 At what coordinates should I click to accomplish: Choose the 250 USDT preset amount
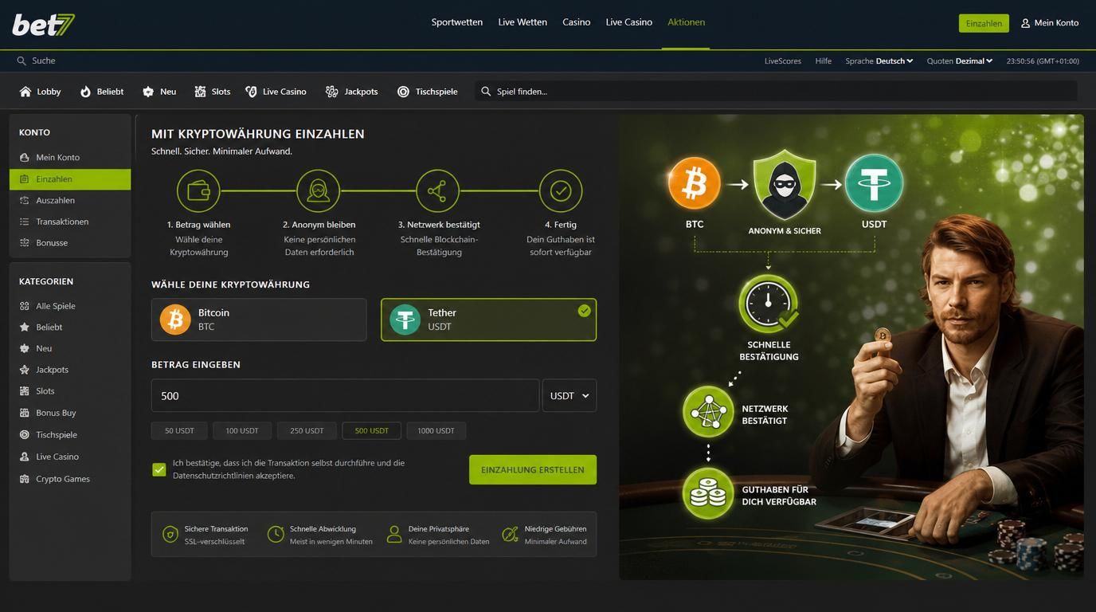pyautogui.click(x=307, y=431)
